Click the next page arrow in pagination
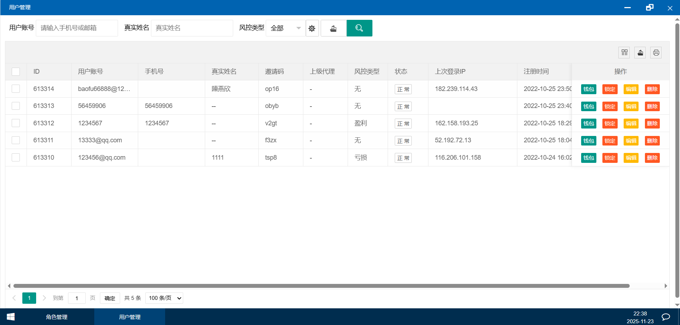Image resolution: width=680 pixels, height=325 pixels. tap(44, 298)
